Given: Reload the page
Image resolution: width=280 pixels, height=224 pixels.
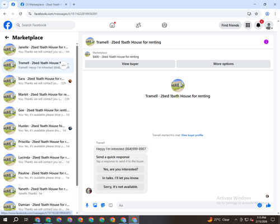Looking at the screenshot, I should 21,14.
